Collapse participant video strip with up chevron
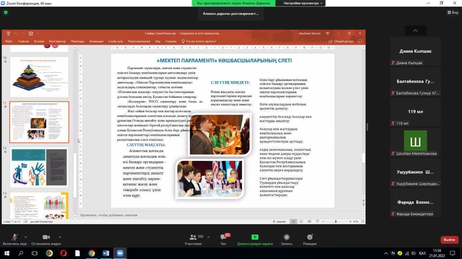462x259 pixels. (415, 31)
